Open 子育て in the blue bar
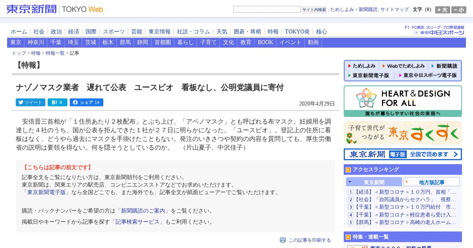This screenshot has width=473, height=248. 209,43
